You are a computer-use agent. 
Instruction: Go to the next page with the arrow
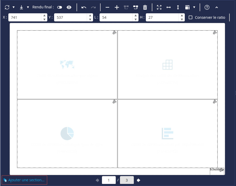(139, 180)
